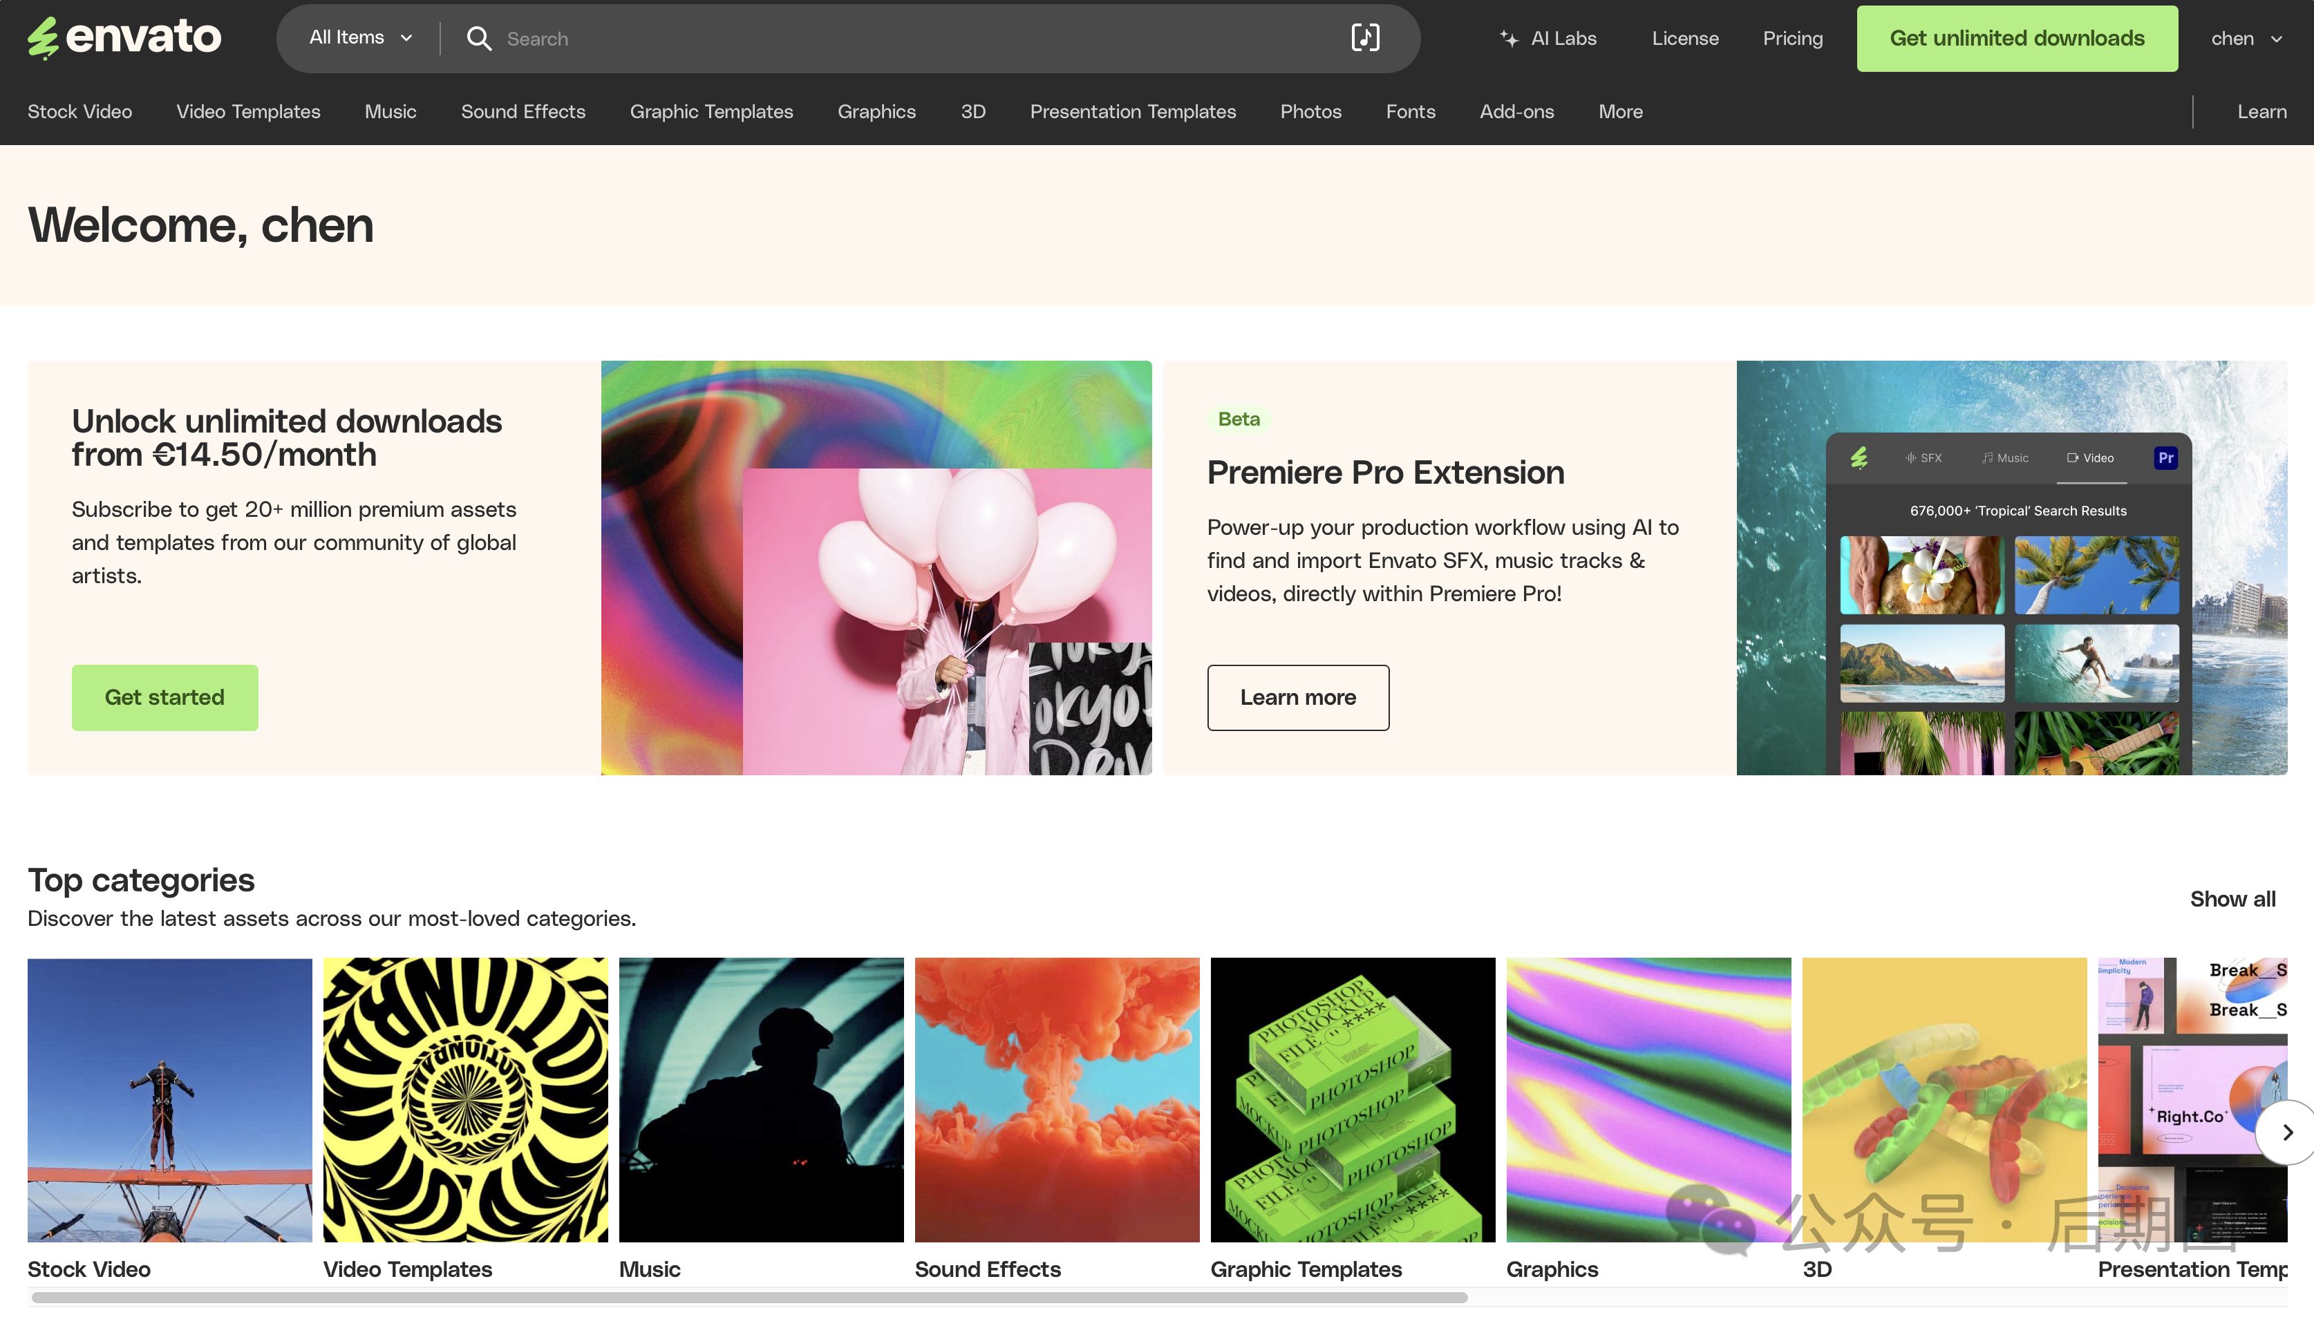Click the Premiere Pro Extension heading

(1385, 472)
